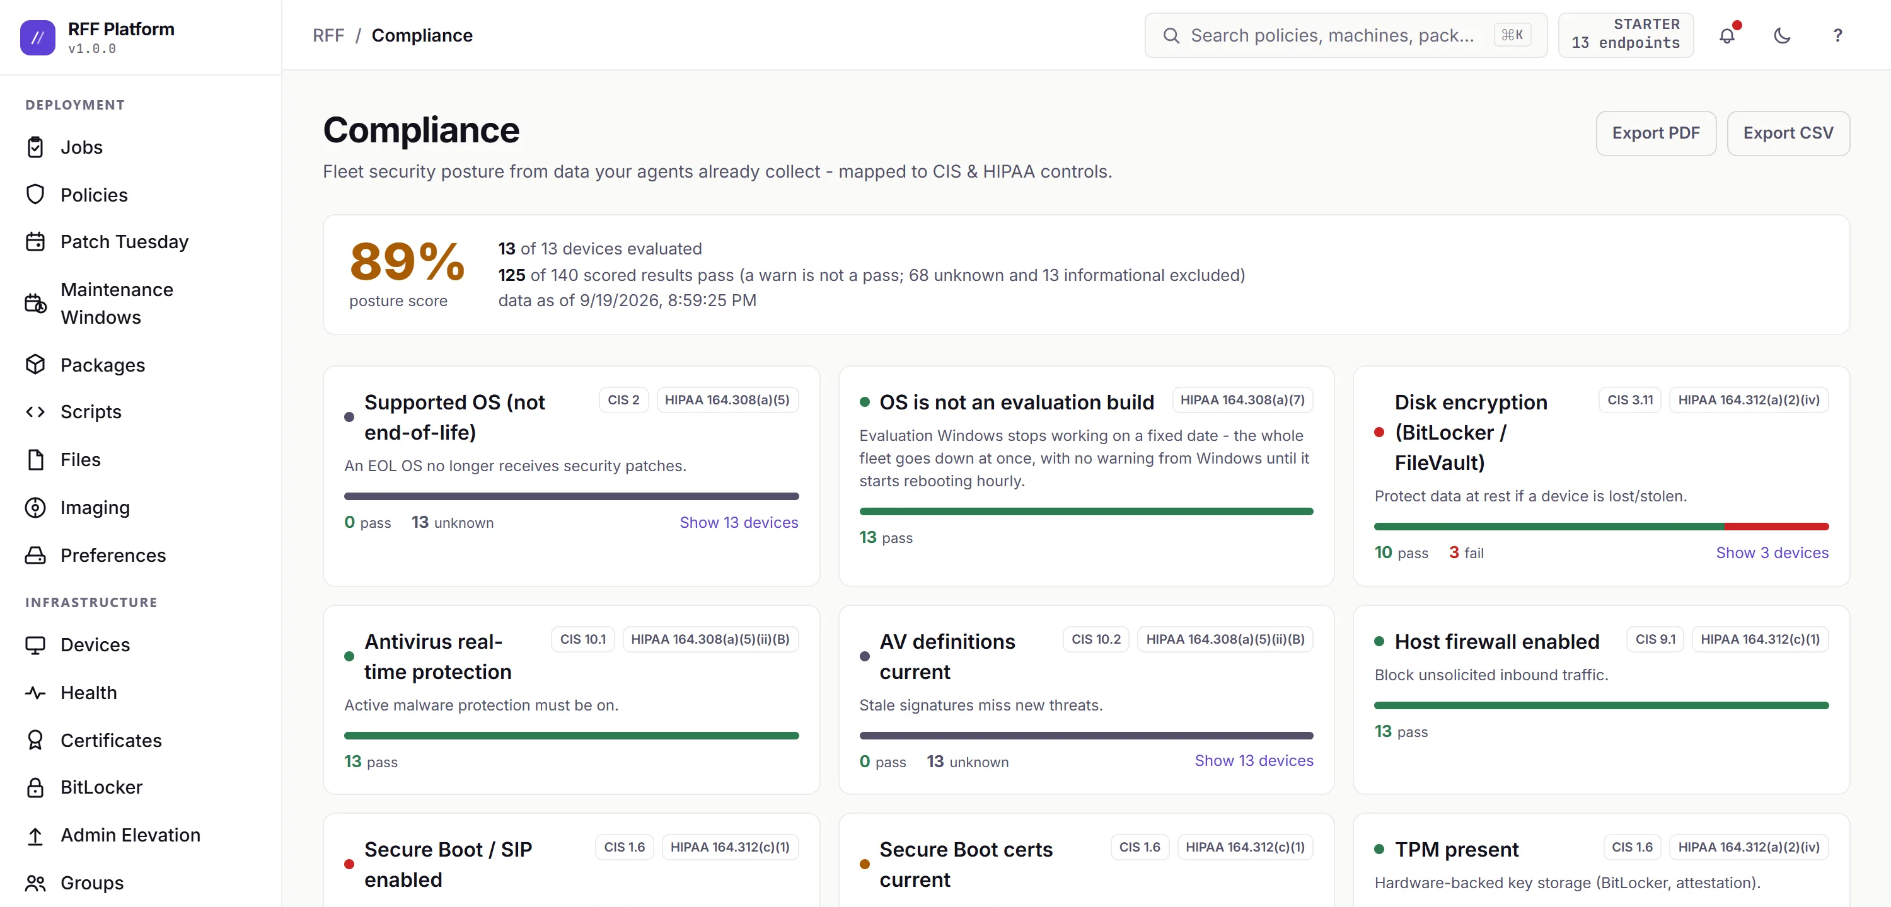1891x907 pixels.
Task: Click the STARTER 13 endpoints plan badge
Action: click(x=1625, y=35)
